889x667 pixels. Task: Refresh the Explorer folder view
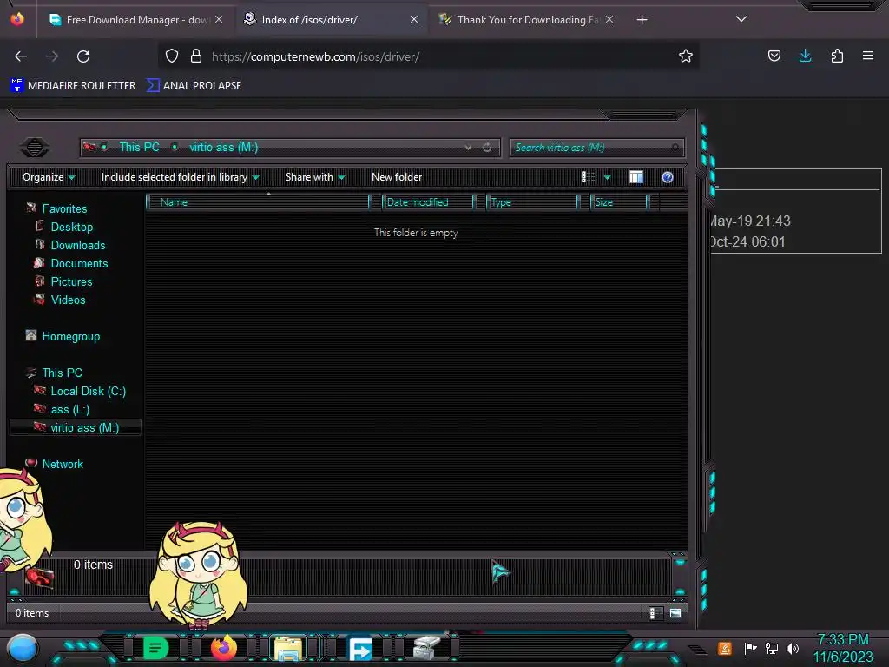tap(487, 148)
